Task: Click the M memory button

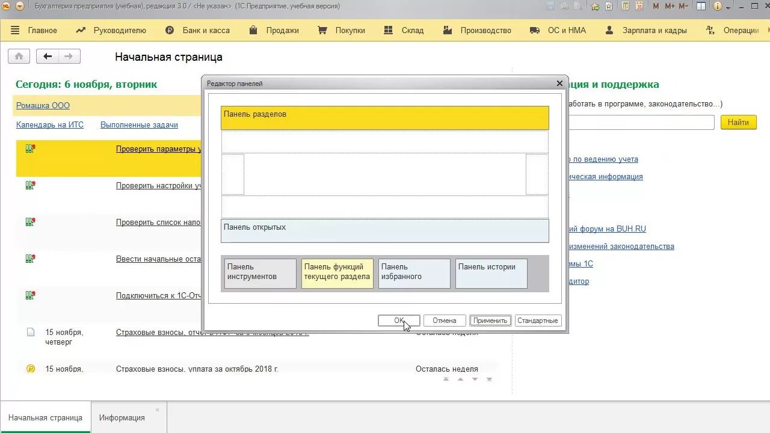Action: click(x=656, y=6)
